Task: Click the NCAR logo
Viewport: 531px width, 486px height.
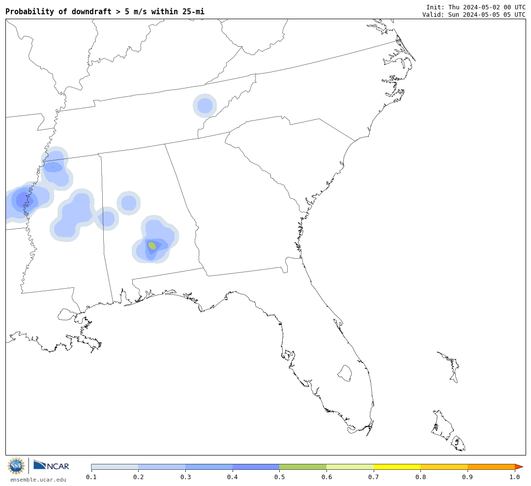Action: tap(51, 465)
